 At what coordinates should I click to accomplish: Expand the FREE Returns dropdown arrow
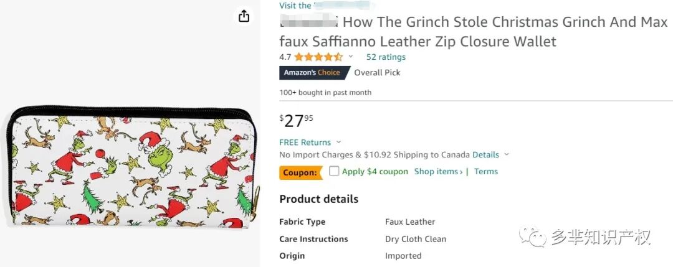point(339,143)
